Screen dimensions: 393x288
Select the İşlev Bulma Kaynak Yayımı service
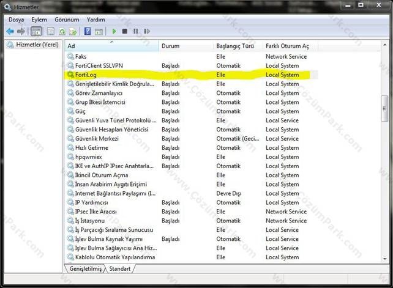192,239
